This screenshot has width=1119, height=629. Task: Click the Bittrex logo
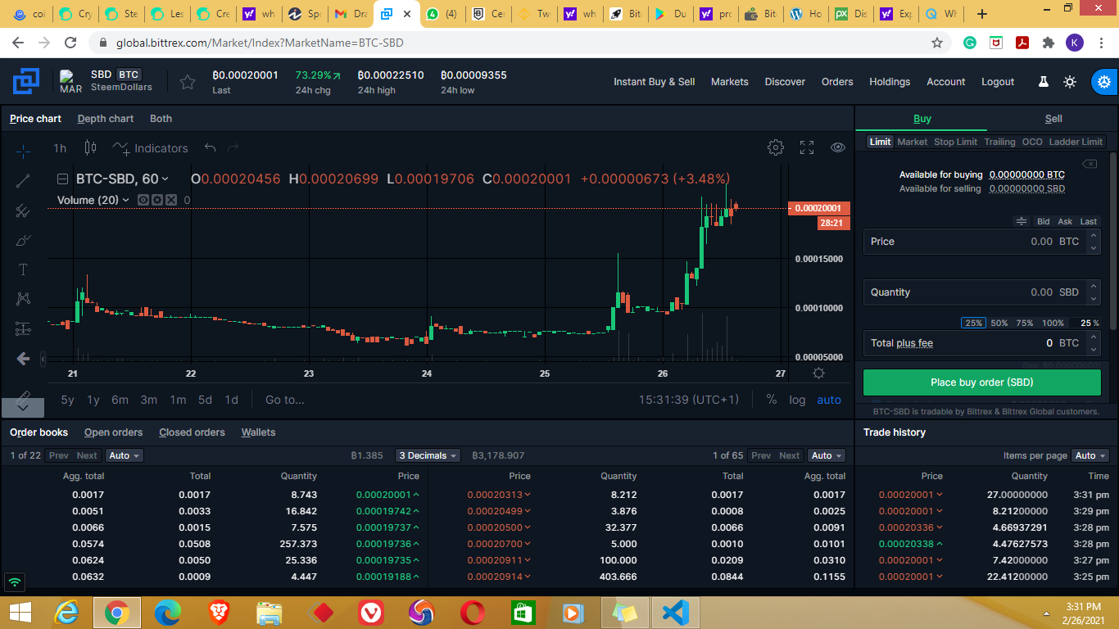tap(26, 82)
